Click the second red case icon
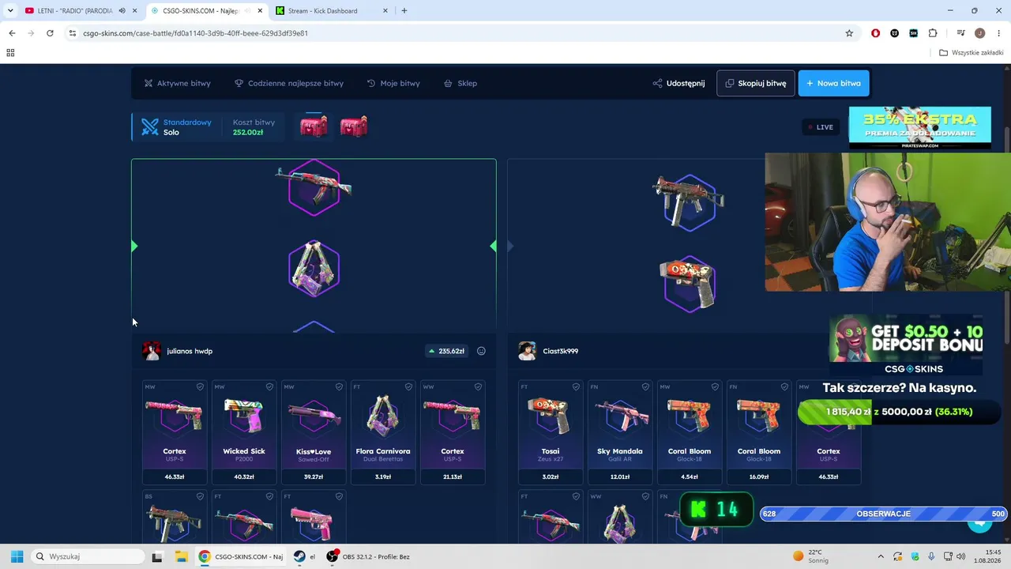 pyautogui.click(x=353, y=126)
